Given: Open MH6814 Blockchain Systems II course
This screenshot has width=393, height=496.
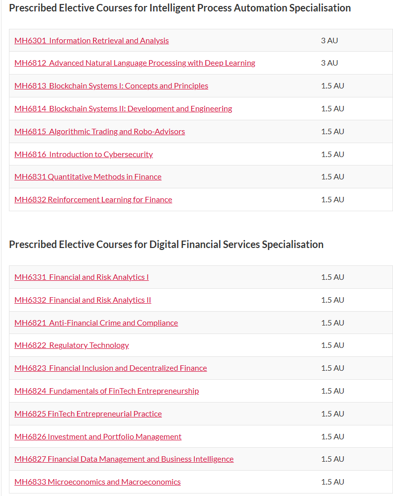Looking at the screenshot, I should [x=123, y=108].
